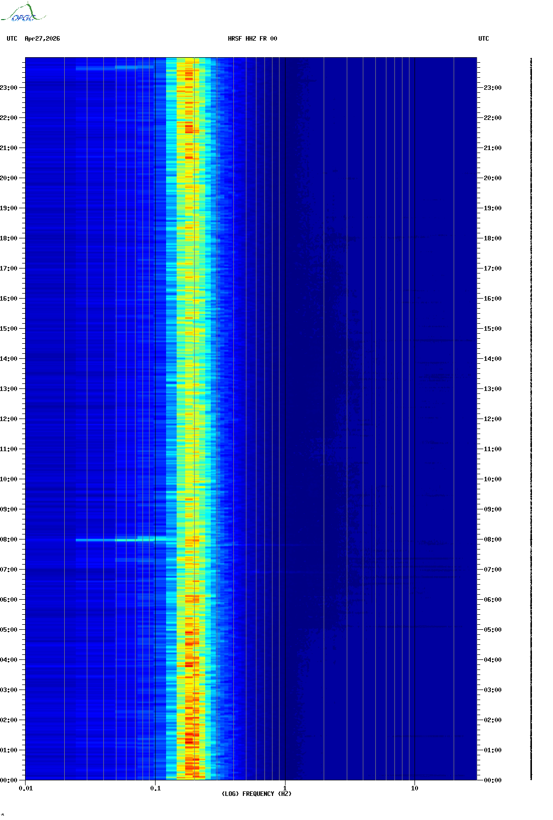Click the 23:00 time marker on left axis
553x820 pixels.
coord(9,88)
